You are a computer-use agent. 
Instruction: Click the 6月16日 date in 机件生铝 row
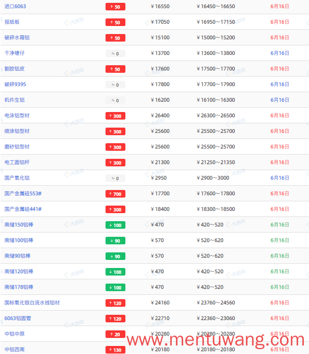(x=280, y=100)
